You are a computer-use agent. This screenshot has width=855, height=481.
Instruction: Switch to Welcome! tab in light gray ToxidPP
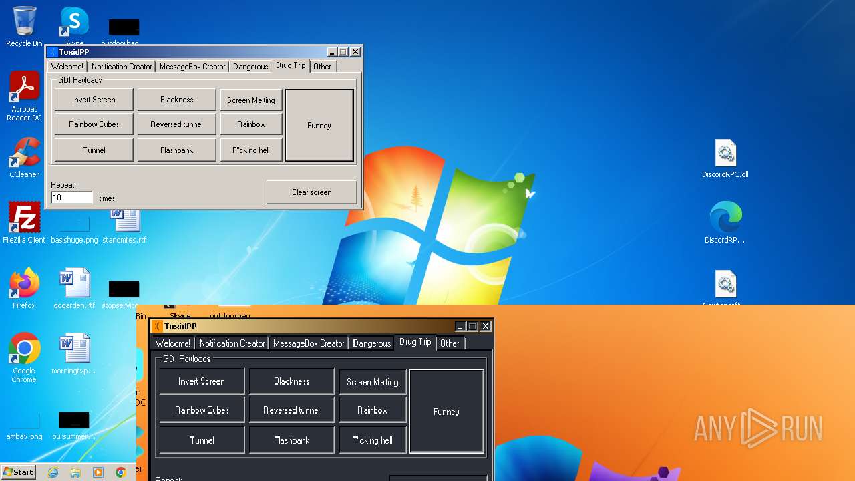tap(67, 66)
